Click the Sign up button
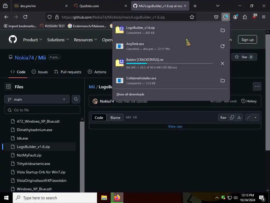This screenshot has width=270, height=203. (x=247, y=40)
